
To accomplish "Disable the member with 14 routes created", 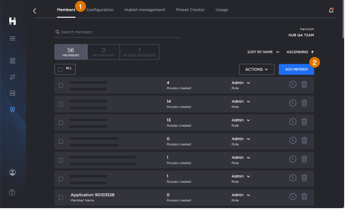I will (x=293, y=103).
